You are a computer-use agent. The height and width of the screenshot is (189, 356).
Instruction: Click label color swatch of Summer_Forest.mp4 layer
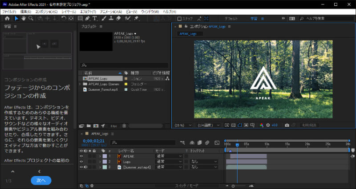pyautogui.click(x=105, y=167)
